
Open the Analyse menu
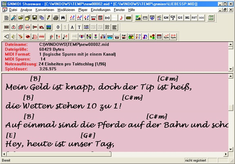[26, 10]
